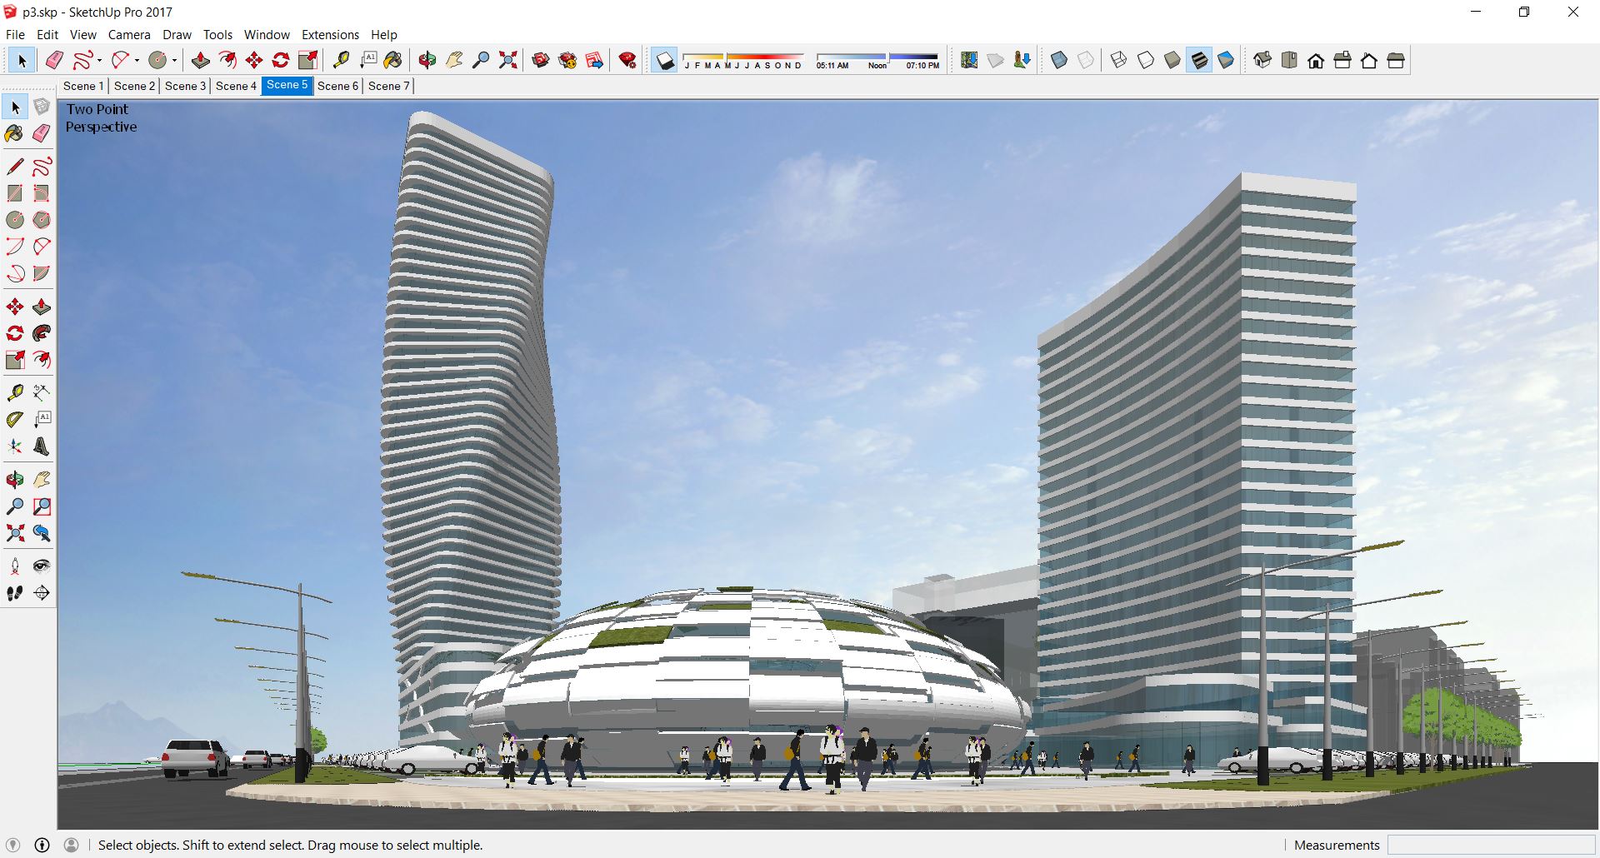Click the 'Measurements' label text

coord(1337,845)
